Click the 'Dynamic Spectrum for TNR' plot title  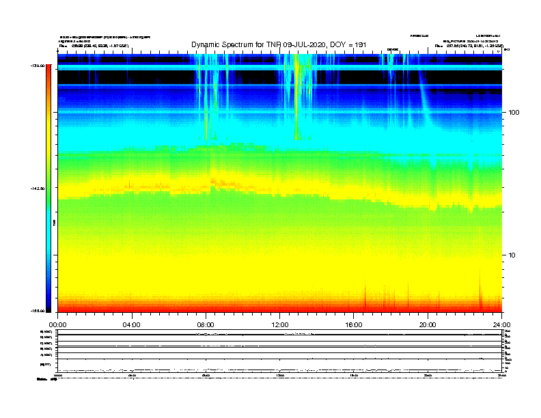pos(279,44)
